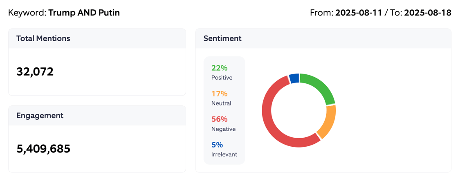Click the Neutral label in the legend
The width and height of the screenshot is (458, 181).
click(221, 103)
